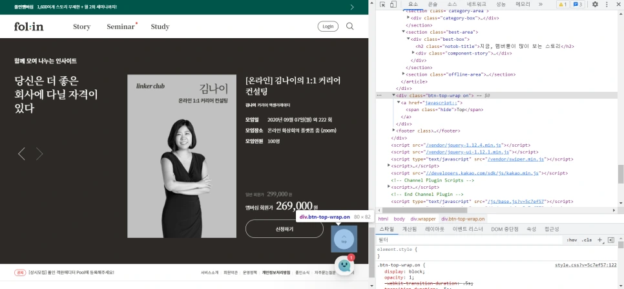Click the arrow on the green top banner
This screenshot has width=624, height=289.
pos(352,7)
